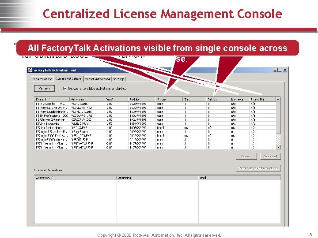Click the Total column header
The height and width of the screenshot is (238, 318).
pos(194,99)
